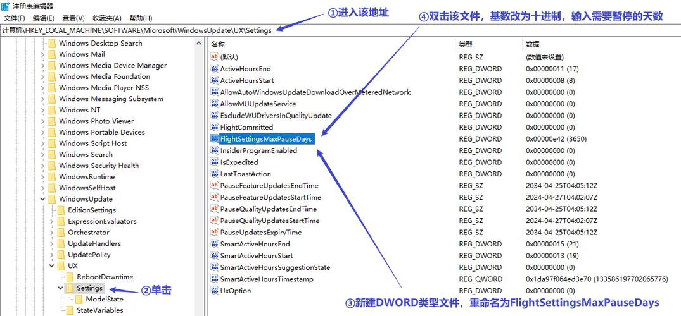The height and width of the screenshot is (316, 681).
Task: Click the ExcludeWUDriversInQualityUpdate value icon
Action: tap(214, 115)
